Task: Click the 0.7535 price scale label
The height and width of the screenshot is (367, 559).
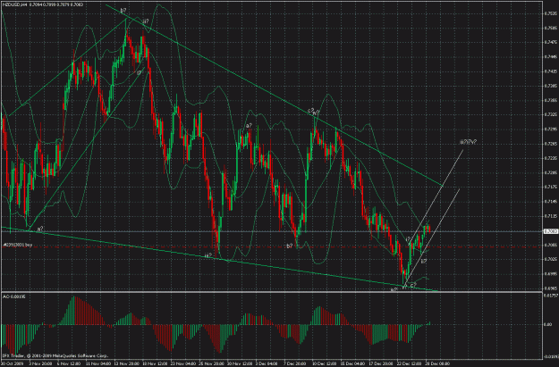Action: (550, 13)
